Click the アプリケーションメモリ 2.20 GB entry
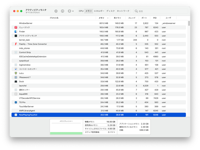 [134, 124]
